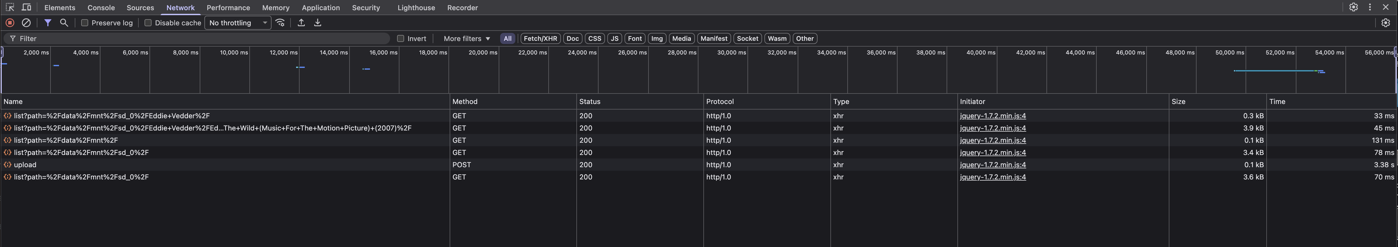Stop recording the network log
This screenshot has width=1398, height=247.
point(10,23)
